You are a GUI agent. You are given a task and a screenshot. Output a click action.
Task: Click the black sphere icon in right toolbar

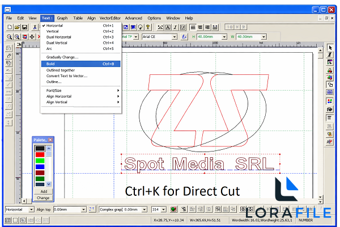click(x=330, y=110)
